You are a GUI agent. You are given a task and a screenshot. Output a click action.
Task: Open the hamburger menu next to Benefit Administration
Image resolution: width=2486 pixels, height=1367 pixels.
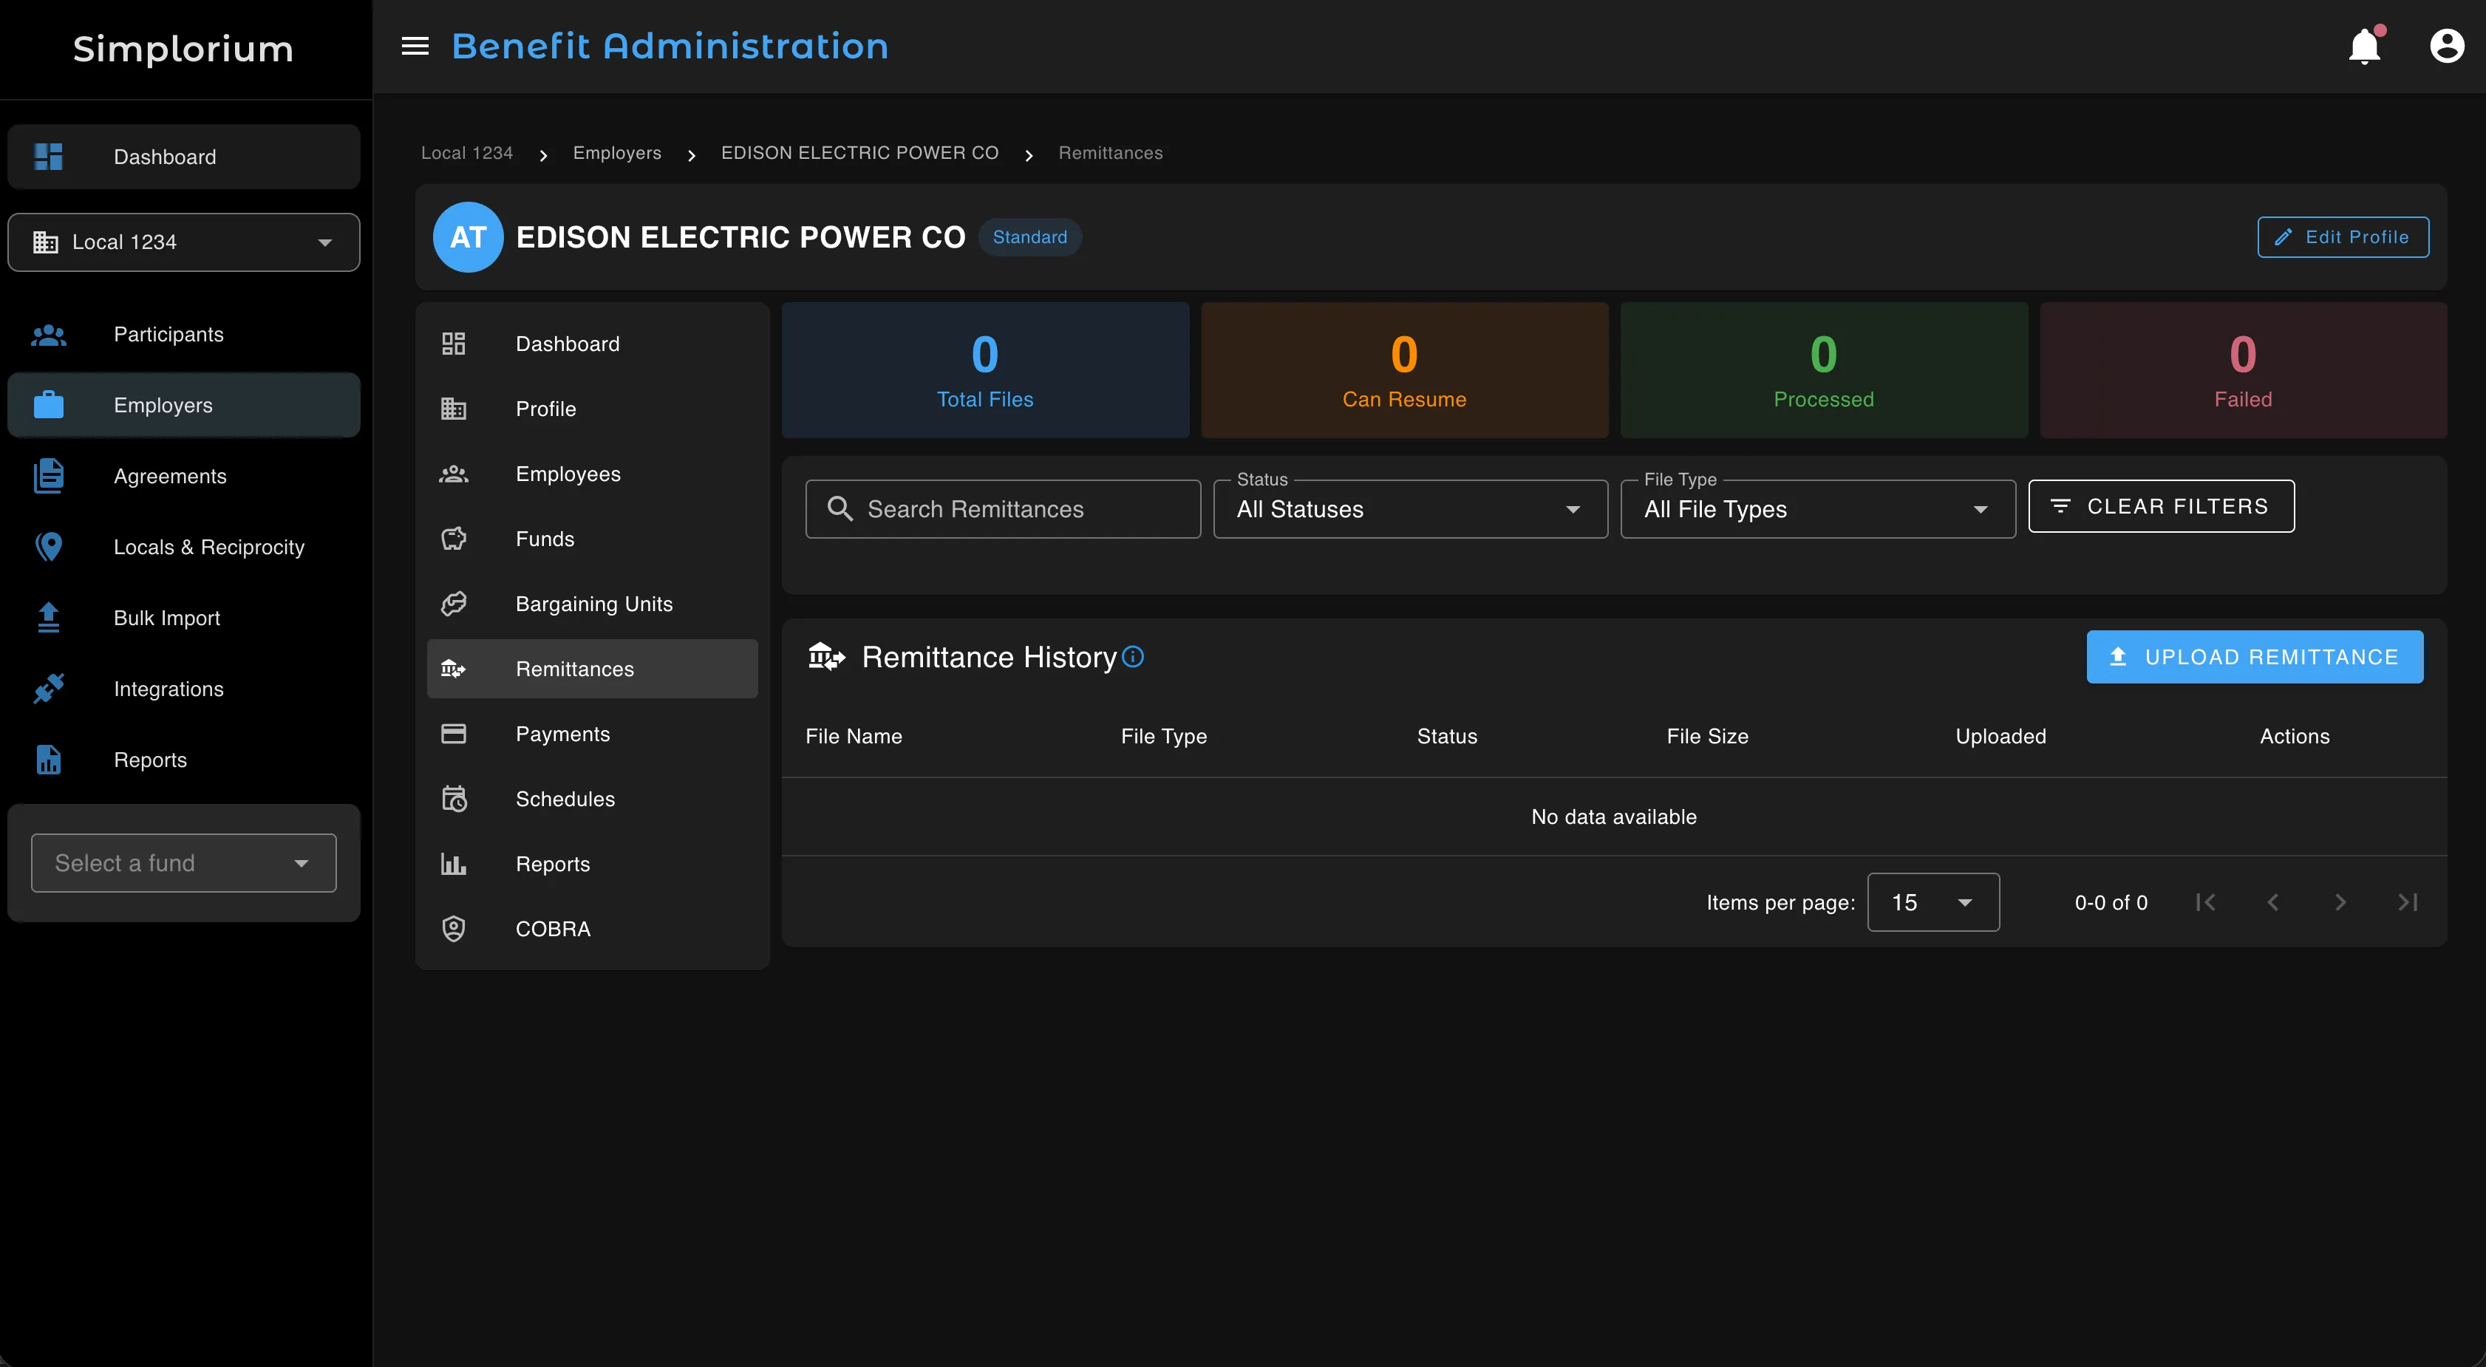coord(415,45)
